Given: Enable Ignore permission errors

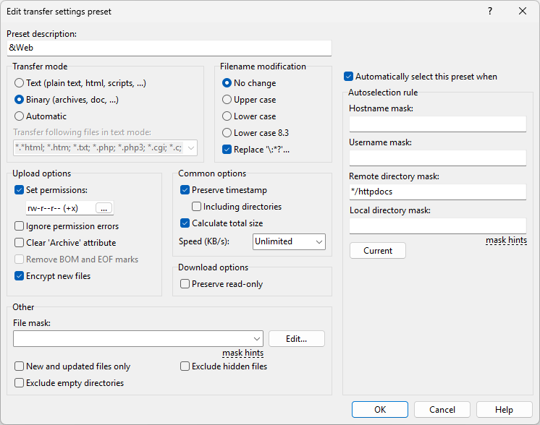Looking at the screenshot, I should point(20,226).
